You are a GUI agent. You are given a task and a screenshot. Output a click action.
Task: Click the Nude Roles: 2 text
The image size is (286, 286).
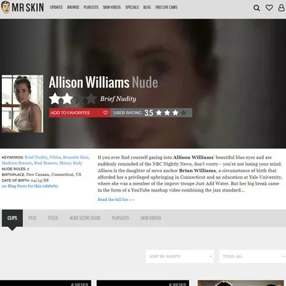16,168
